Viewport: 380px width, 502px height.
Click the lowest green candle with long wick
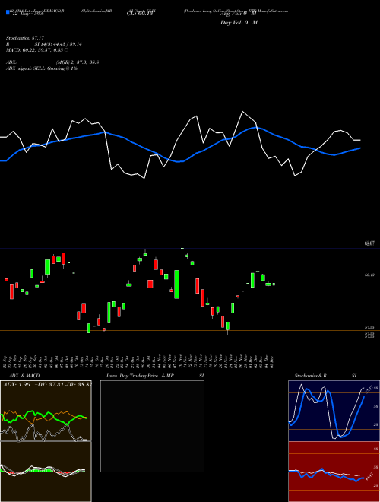228,327
